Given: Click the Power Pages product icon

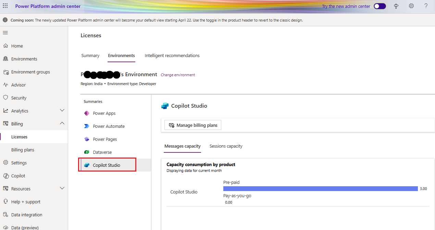Looking at the screenshot, I should pos(87,139).
